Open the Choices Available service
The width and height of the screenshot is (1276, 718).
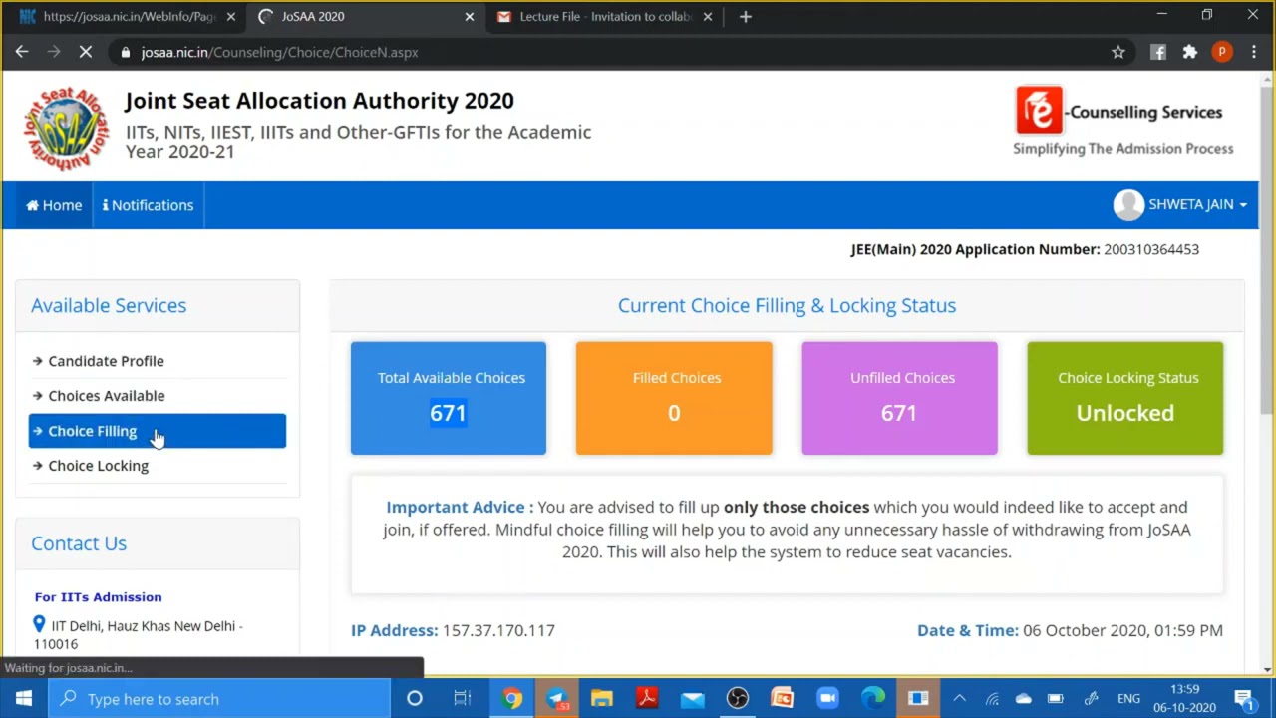[107, 396]
